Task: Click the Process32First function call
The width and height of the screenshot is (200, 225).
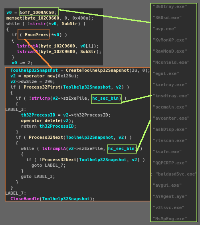Action: click(42, 87)
